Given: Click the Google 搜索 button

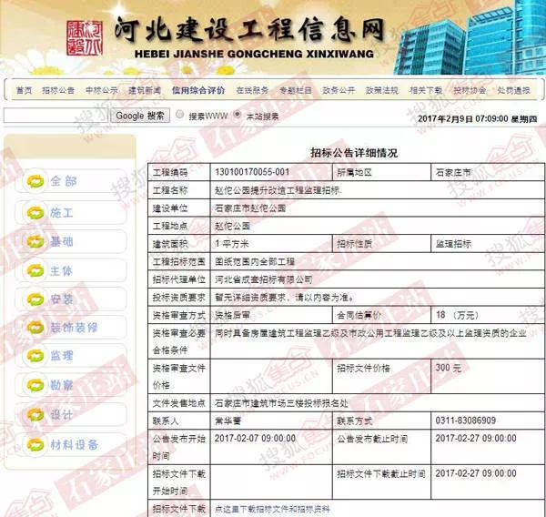Looking at the screenshot, I should (141, 117).
